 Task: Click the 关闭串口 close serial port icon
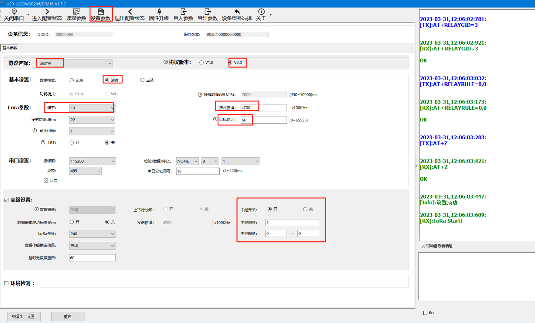[x=14, y=12]
